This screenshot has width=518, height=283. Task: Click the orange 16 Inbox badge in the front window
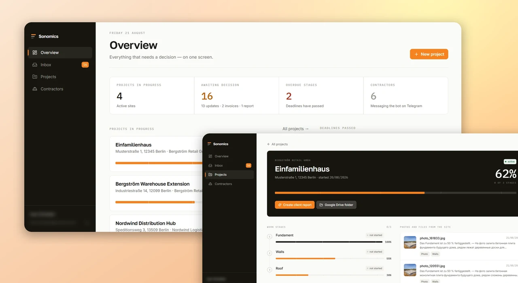[248, 165]
